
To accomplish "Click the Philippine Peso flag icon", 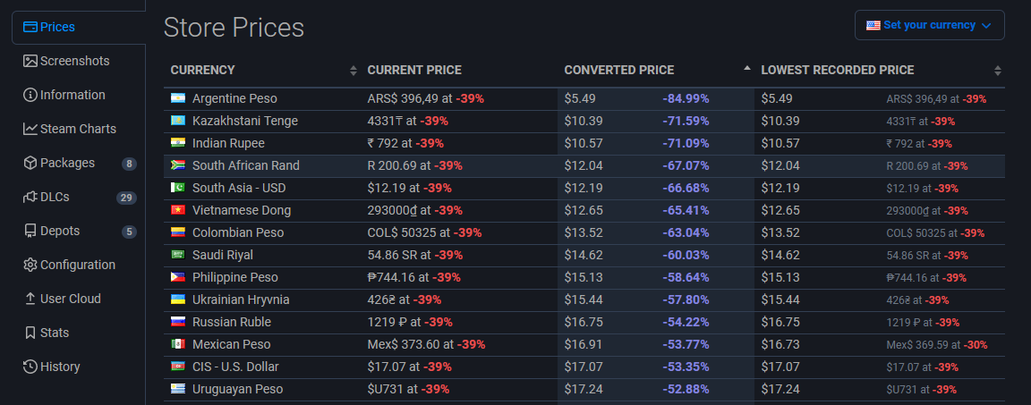I will pos(177,278).
